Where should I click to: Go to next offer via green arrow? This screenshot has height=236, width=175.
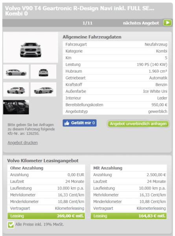click(x=167, y=23)
